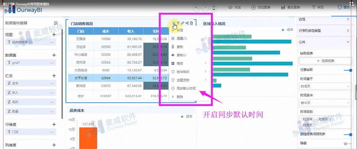Select the 超市销售源 (1) view item
Image resolution: width=357 pixels, height=149 pixels.
point(31,42)
